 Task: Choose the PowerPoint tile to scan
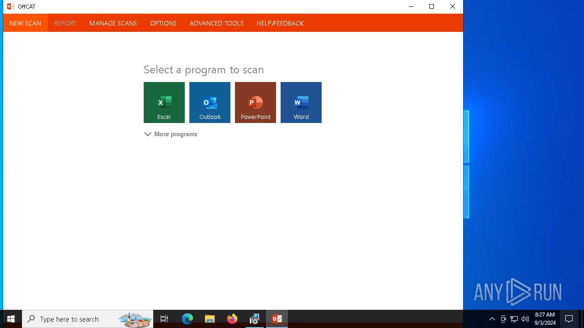[x=255, y=102]
